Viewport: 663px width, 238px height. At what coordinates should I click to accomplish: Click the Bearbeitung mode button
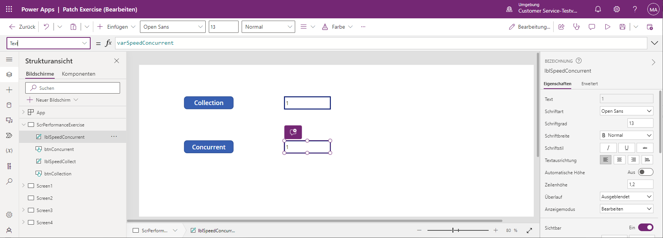(530, 27)
